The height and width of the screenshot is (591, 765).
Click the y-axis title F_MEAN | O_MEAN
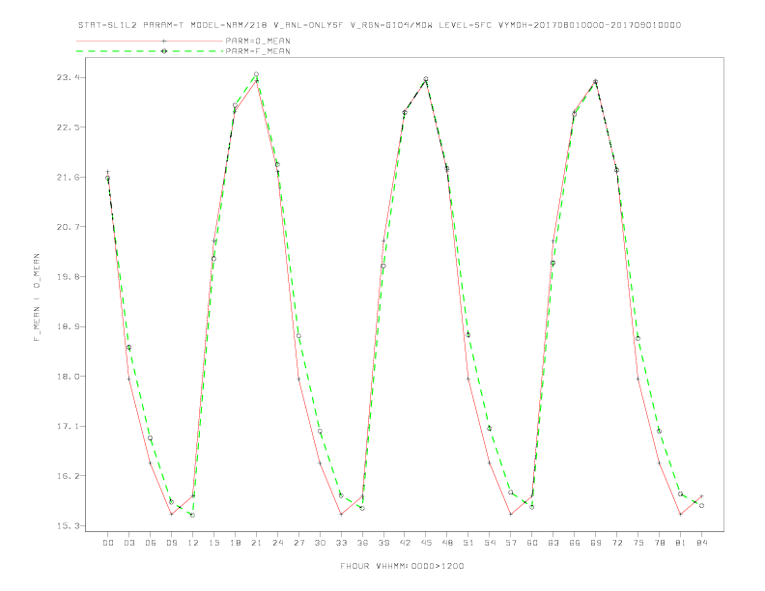point(37,297)
